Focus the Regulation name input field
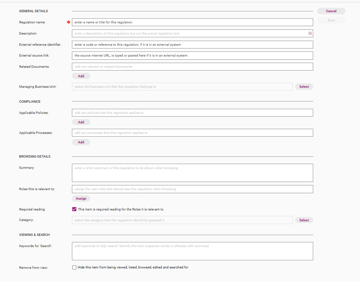Image resolution: width=360 pixels, height=282 pixels. [192, 22]
